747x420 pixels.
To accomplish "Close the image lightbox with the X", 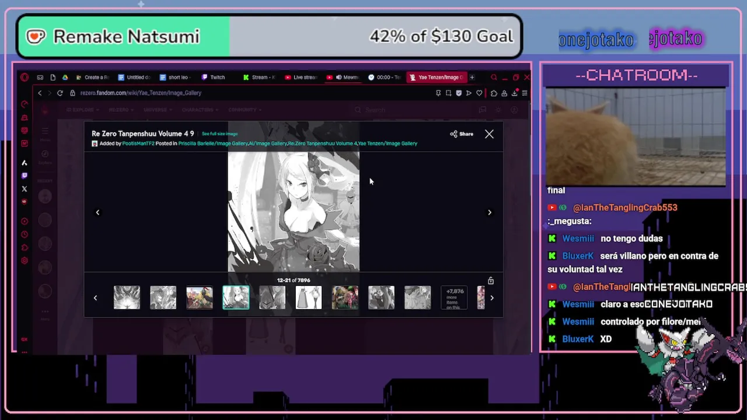I will 489,134.
